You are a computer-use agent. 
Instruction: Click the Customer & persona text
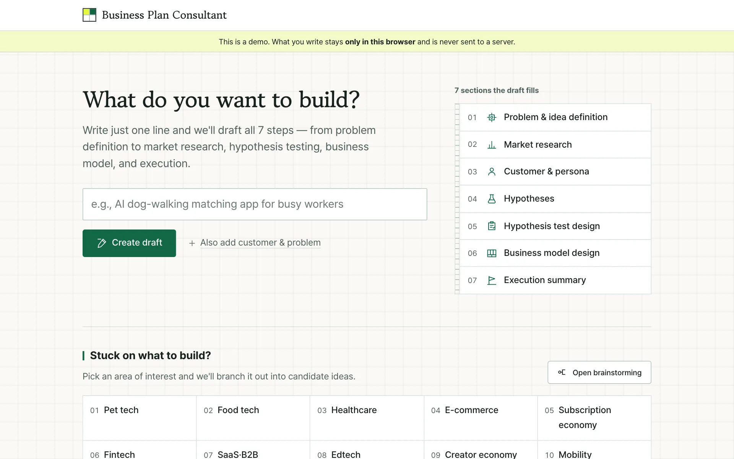[546, 171]
